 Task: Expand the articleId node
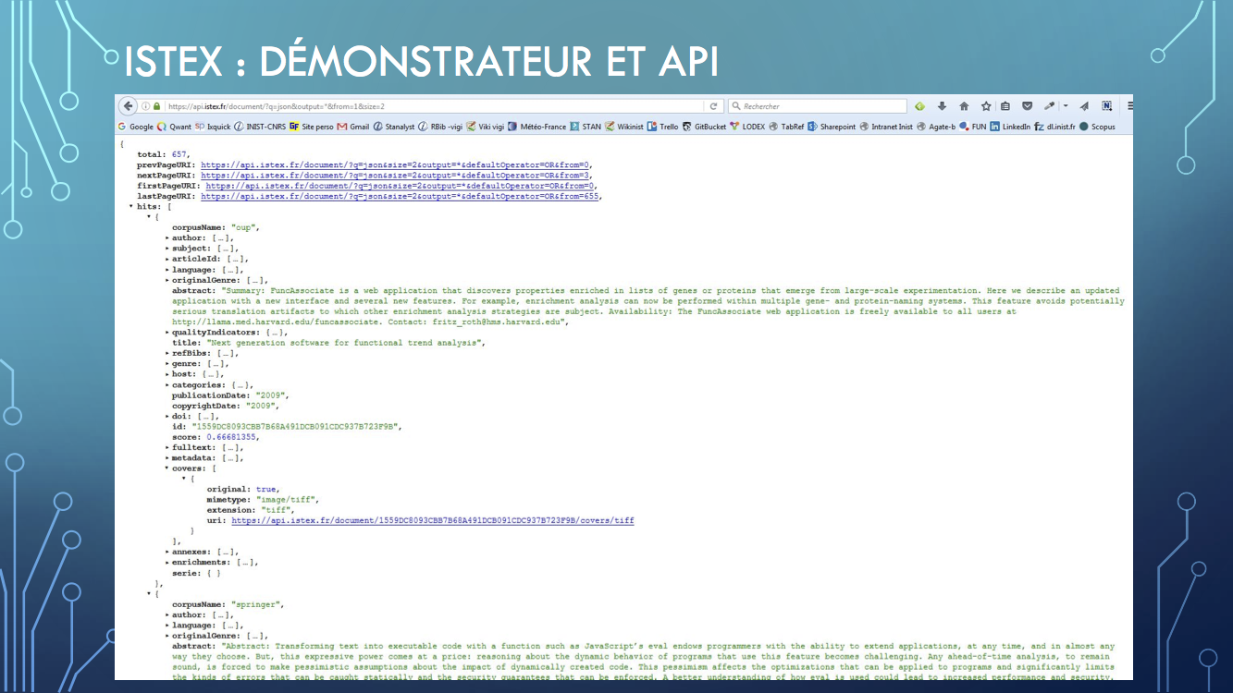167,260
